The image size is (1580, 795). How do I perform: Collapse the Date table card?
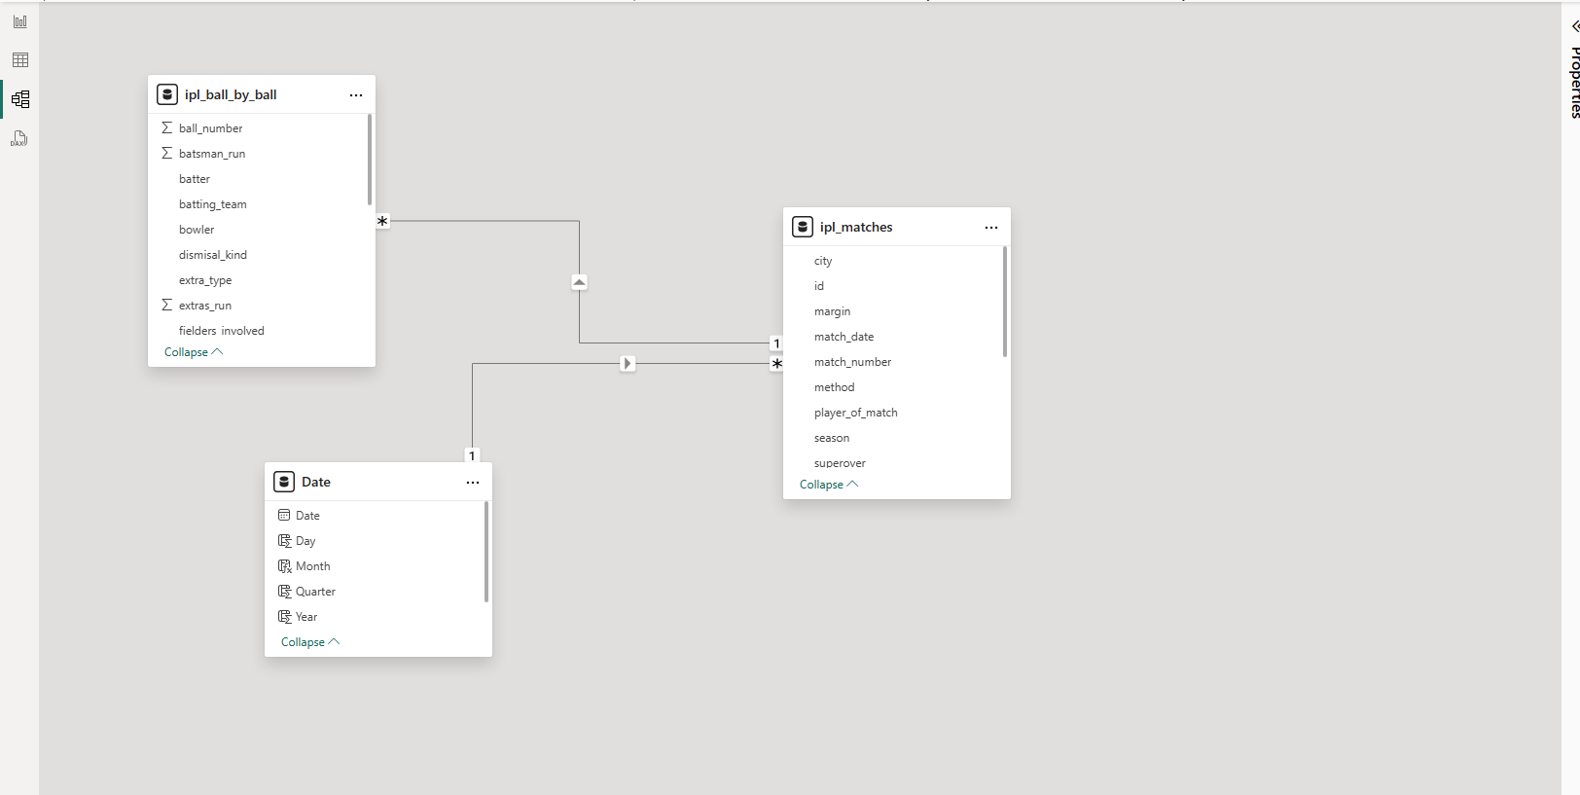(309, 642)
